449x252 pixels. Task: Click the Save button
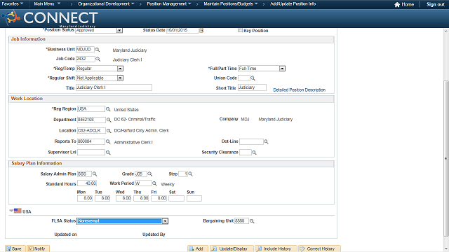[15, 249]
